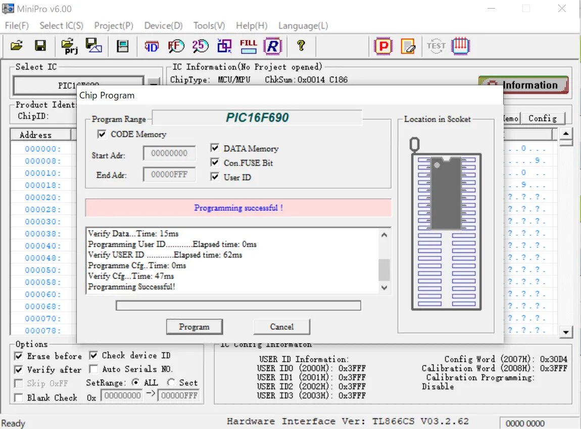581x429 pixels.
Task: Click the yellow question mark help icon
Action: click(x=301, y=46)
